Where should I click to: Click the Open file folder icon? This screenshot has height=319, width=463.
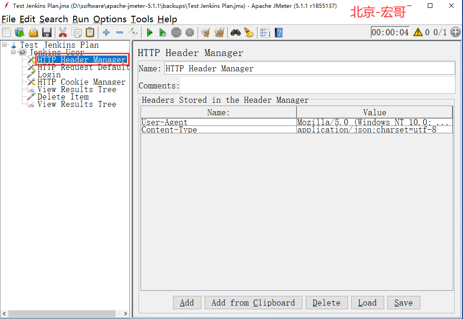[x=33, y=32]
